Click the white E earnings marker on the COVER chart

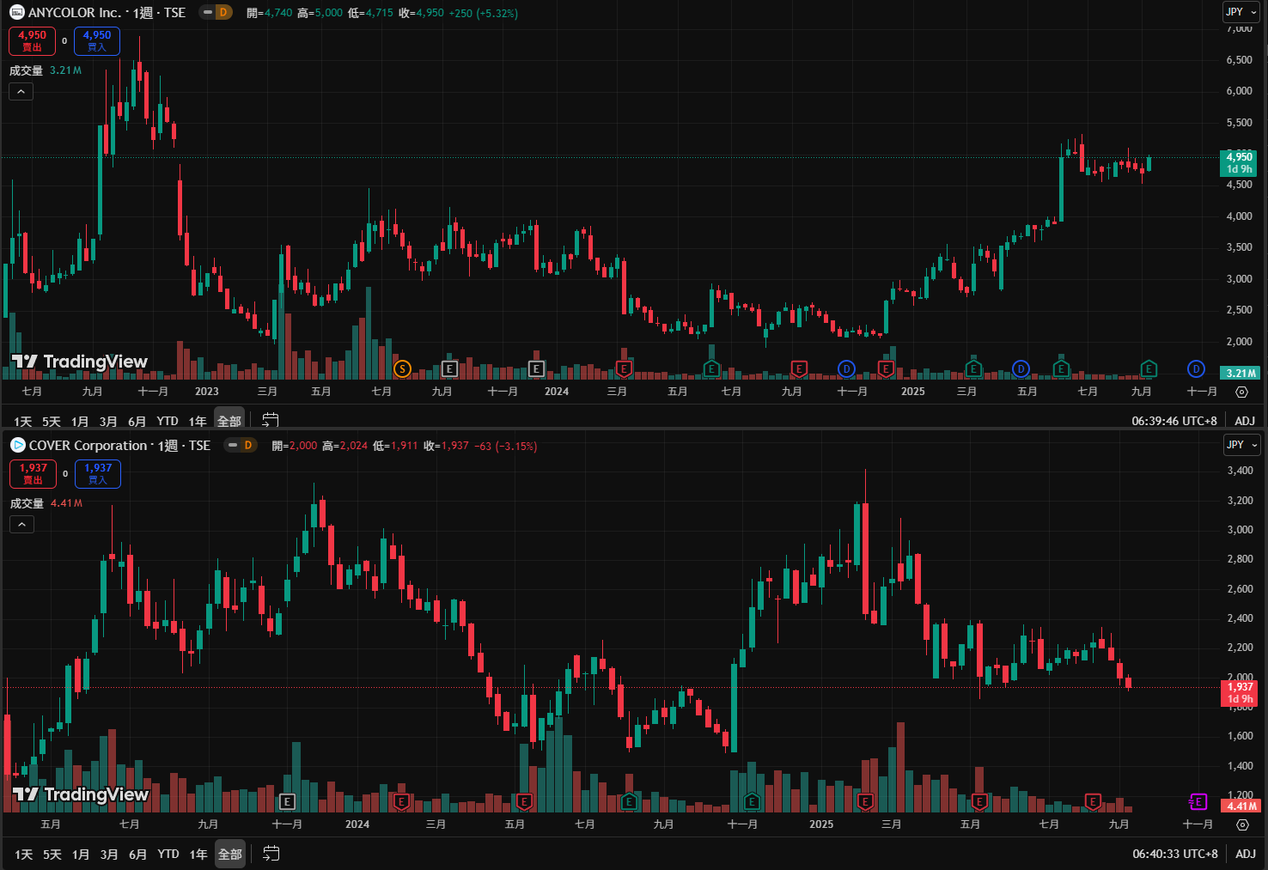click(x=288, y=802)
